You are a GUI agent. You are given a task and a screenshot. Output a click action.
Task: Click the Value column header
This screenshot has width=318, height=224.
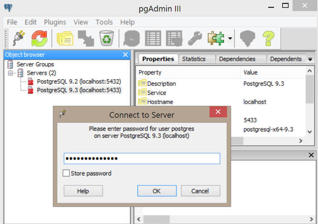273,73
